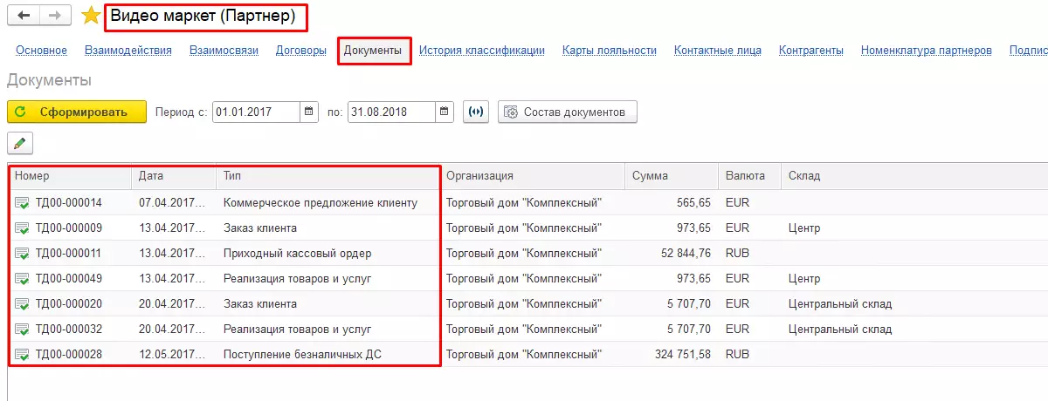Click the period start date field
Image resolution: width=1048 pixels, height=401 pixels.
[256, 112]
